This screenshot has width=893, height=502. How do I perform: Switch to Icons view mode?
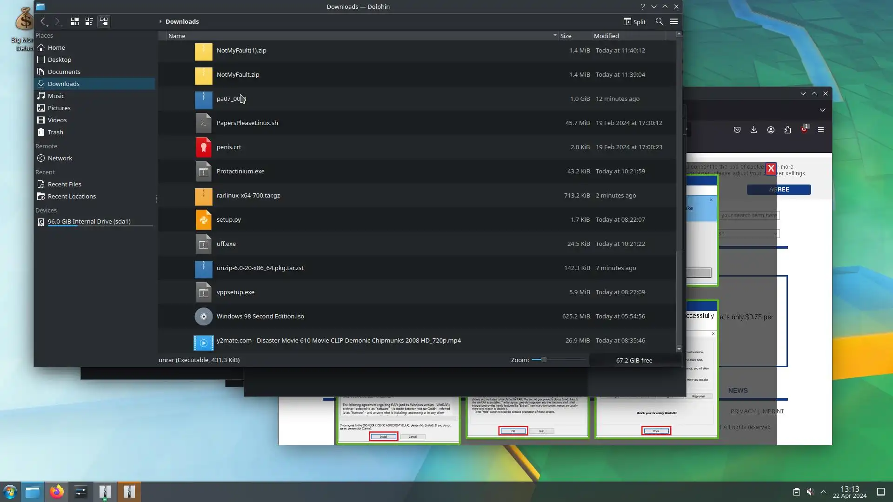(74, 21)
